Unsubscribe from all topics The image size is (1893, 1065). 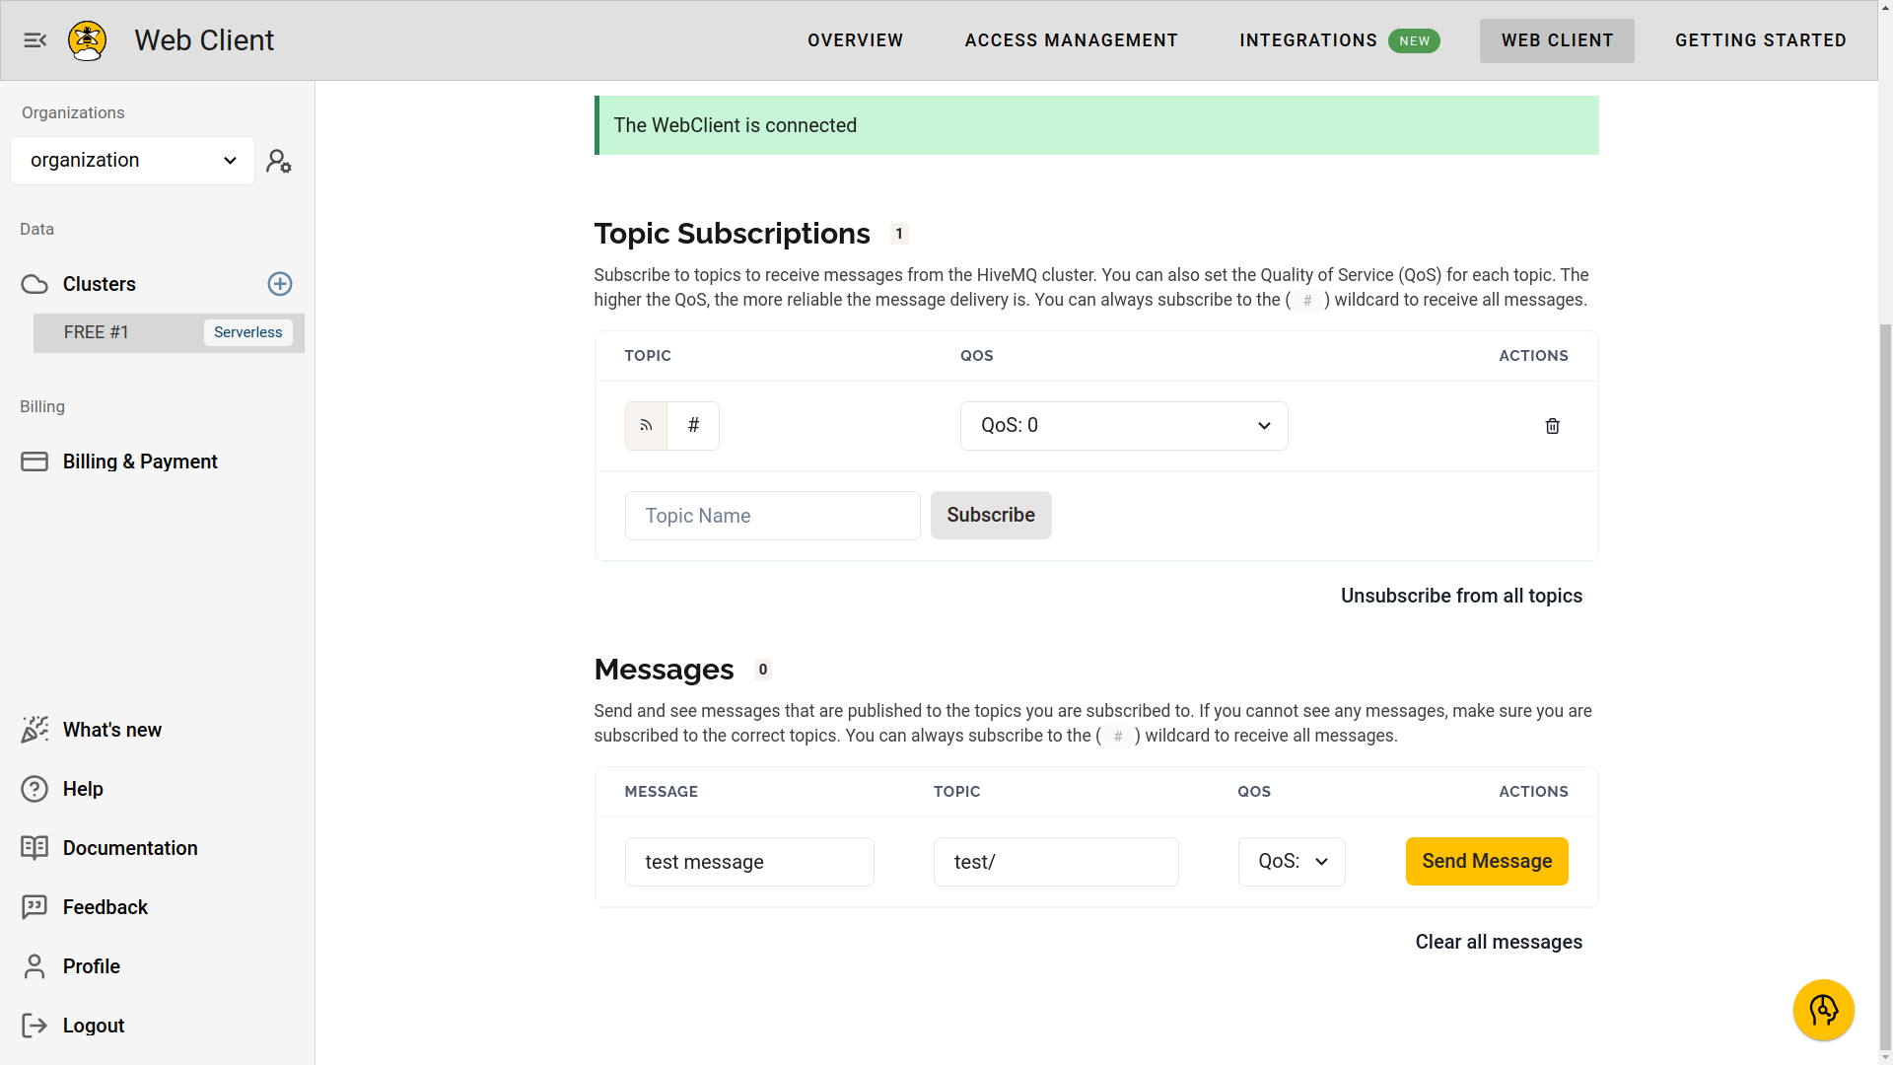tap(1461, 596)
